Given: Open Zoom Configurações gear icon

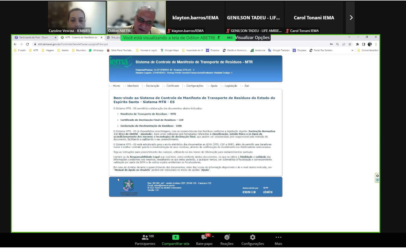Looking at the screenshot, I should (x=253, y=237).
